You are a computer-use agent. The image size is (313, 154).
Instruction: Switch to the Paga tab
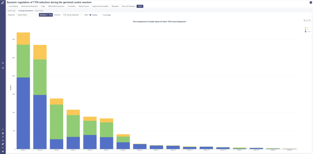[x=43, y=6]
